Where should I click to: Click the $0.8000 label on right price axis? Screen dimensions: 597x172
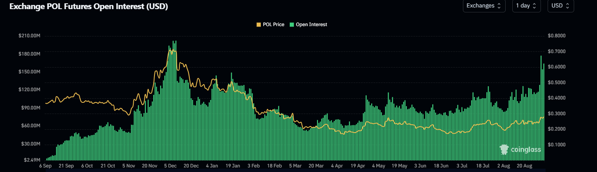556,36
